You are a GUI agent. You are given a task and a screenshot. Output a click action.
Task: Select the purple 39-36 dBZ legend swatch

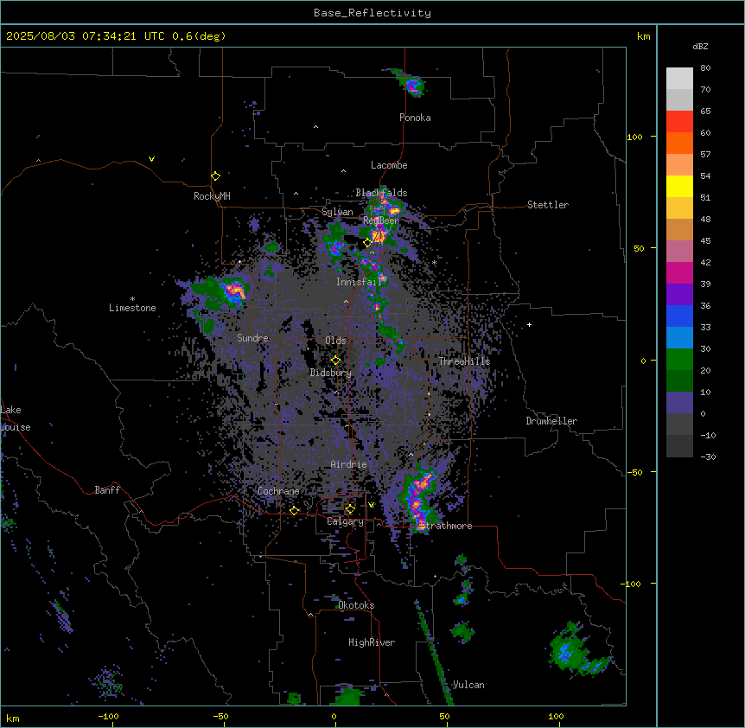[679, 295]
